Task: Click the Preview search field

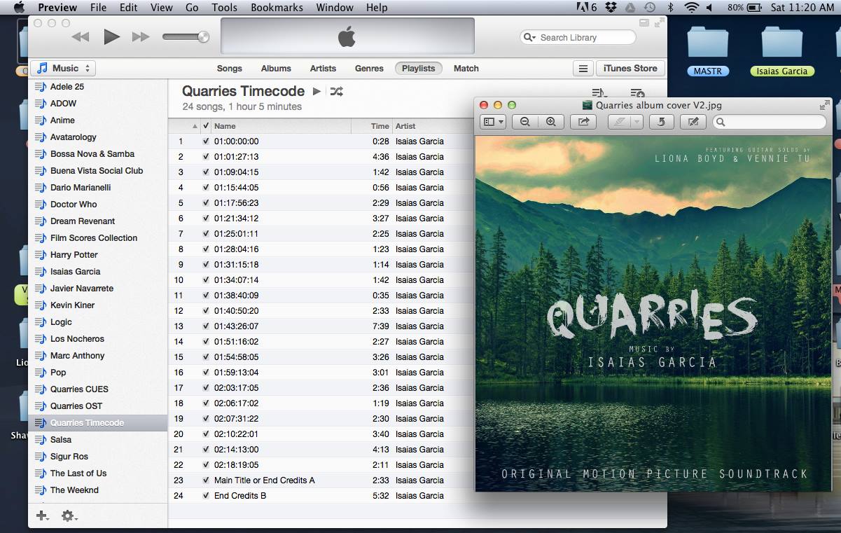Action: (769, 122)
